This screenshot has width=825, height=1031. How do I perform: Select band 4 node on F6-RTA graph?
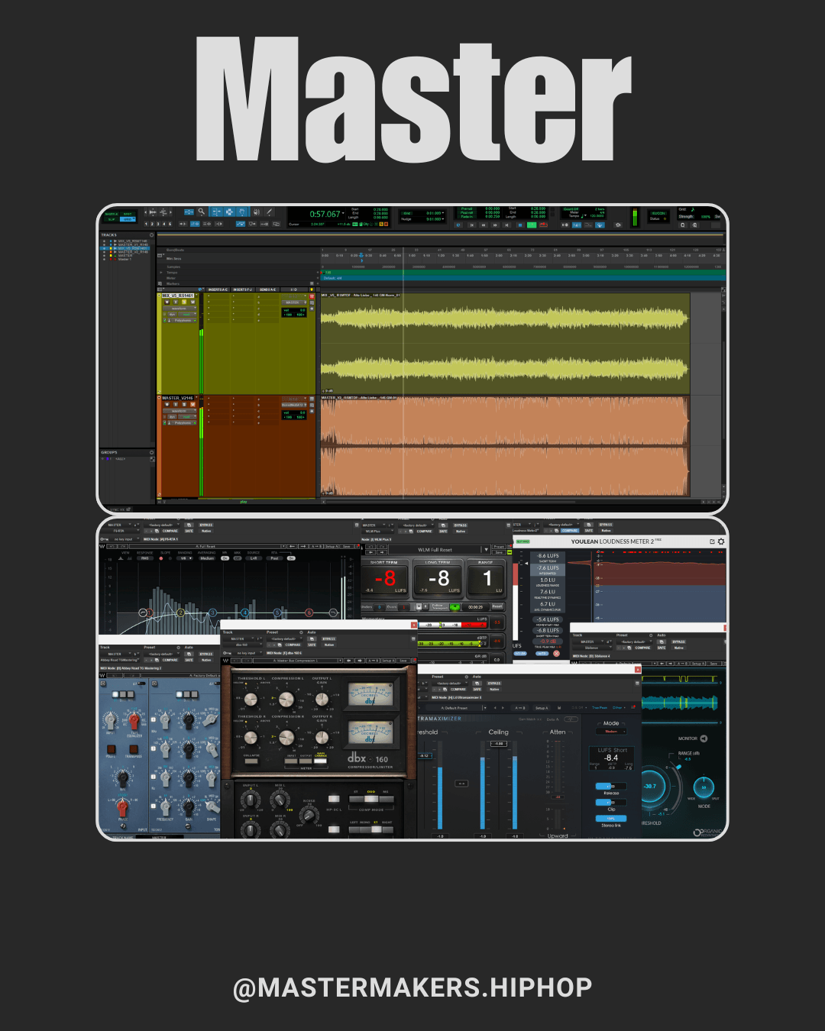(244, 612)
